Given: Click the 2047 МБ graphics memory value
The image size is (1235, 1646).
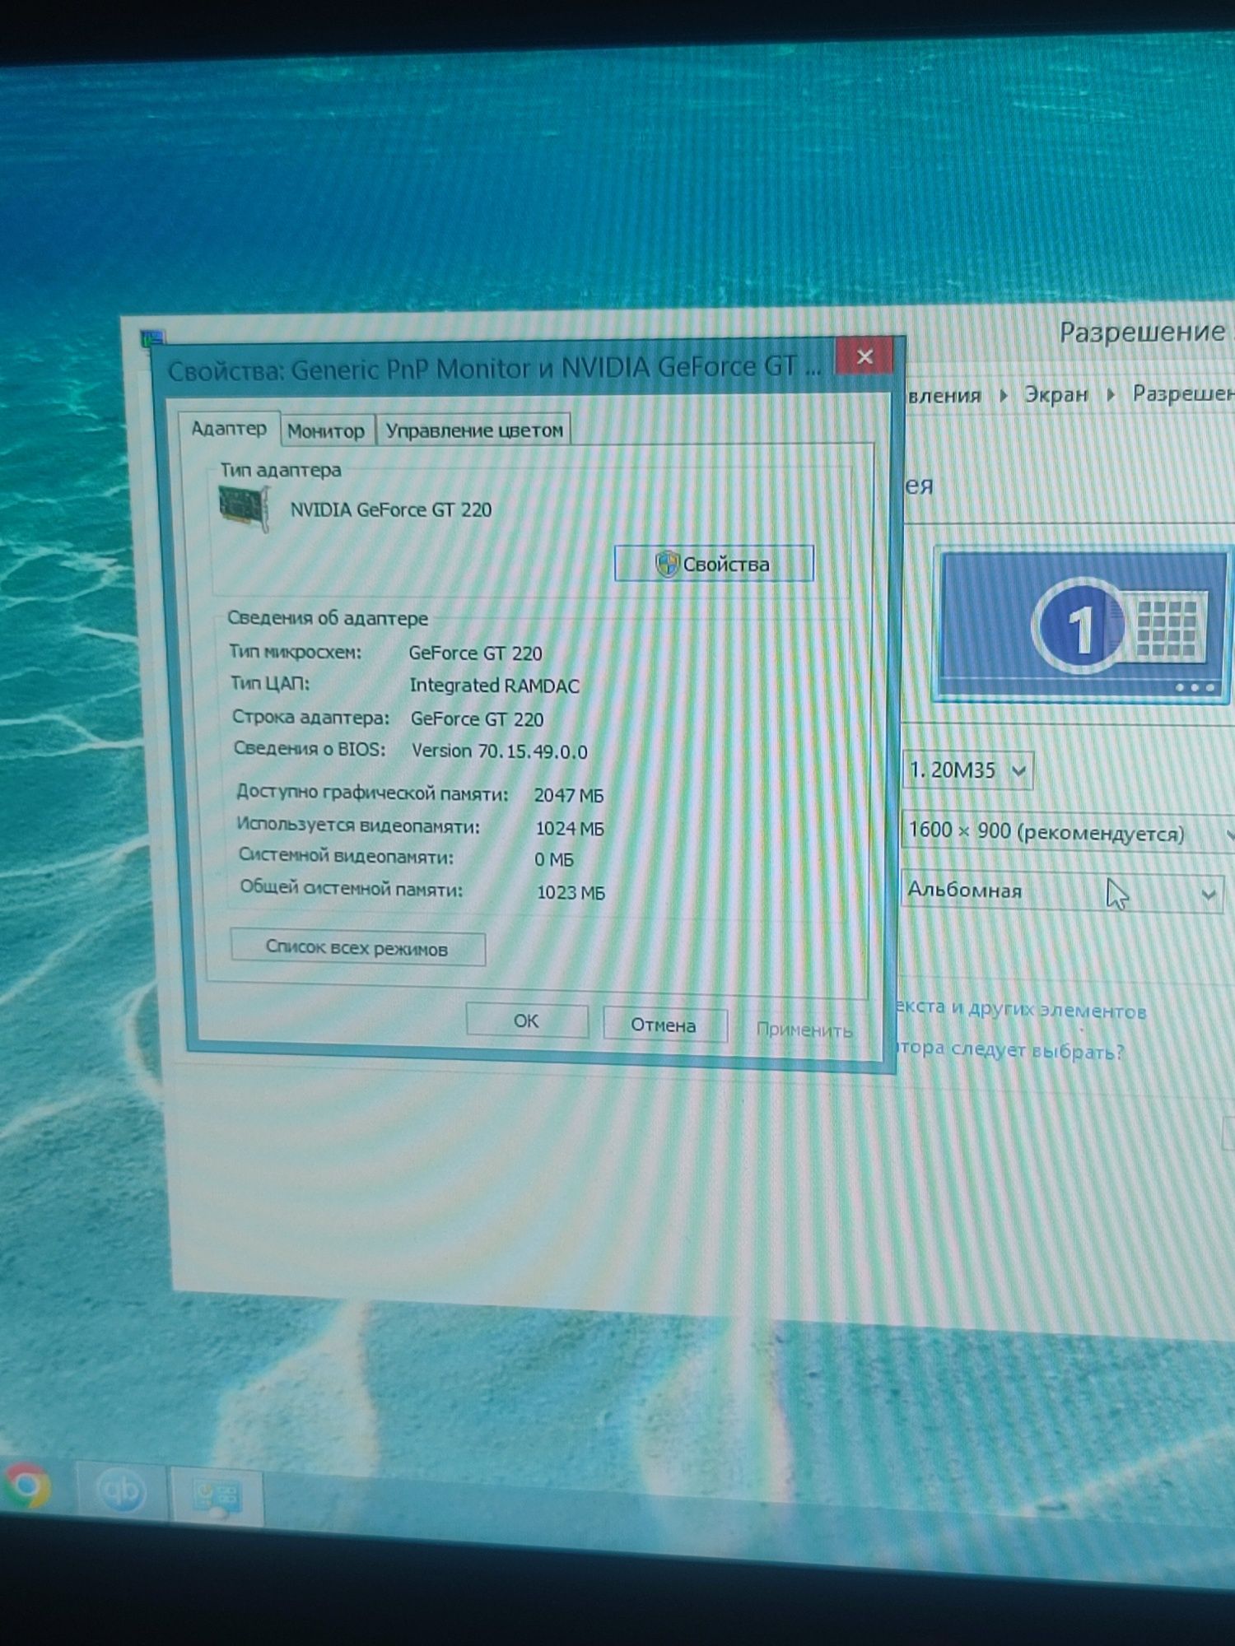Looking at the screenshot, I should pos(569,796).
